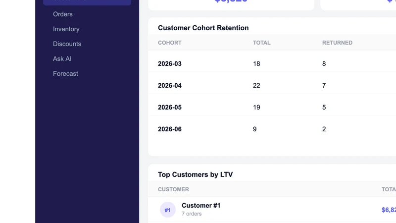
Task: Click total value 22 for 2026-04
Action: pyautogui.click(x=256, y=85)
